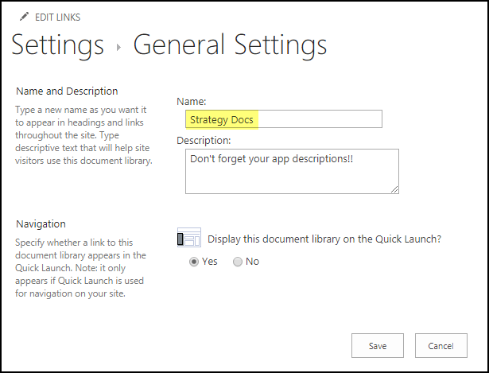Image resolution: width=489 pixels, height=373 pixels.
Task: Click the breadcrumb arrow after Settings
Action: [x=118, y=47]
